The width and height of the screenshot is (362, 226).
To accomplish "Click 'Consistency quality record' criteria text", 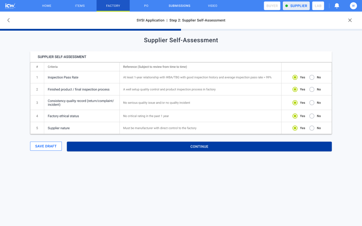I will click(x=81, y=103).
